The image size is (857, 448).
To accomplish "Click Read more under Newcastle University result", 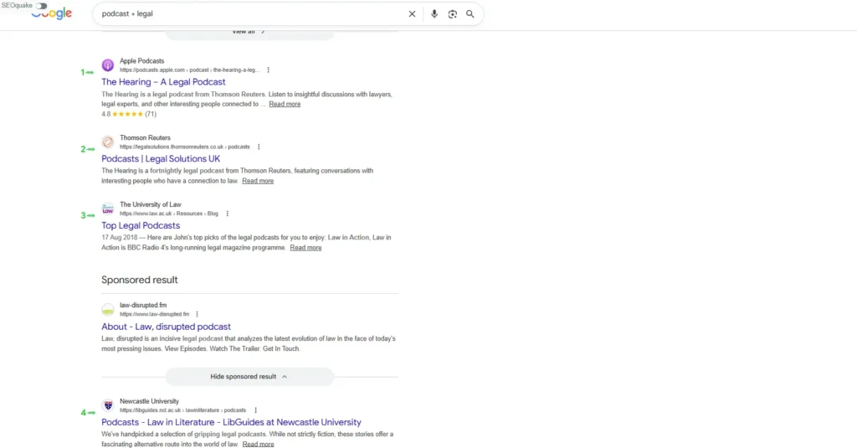I will [x=258, y=444].
